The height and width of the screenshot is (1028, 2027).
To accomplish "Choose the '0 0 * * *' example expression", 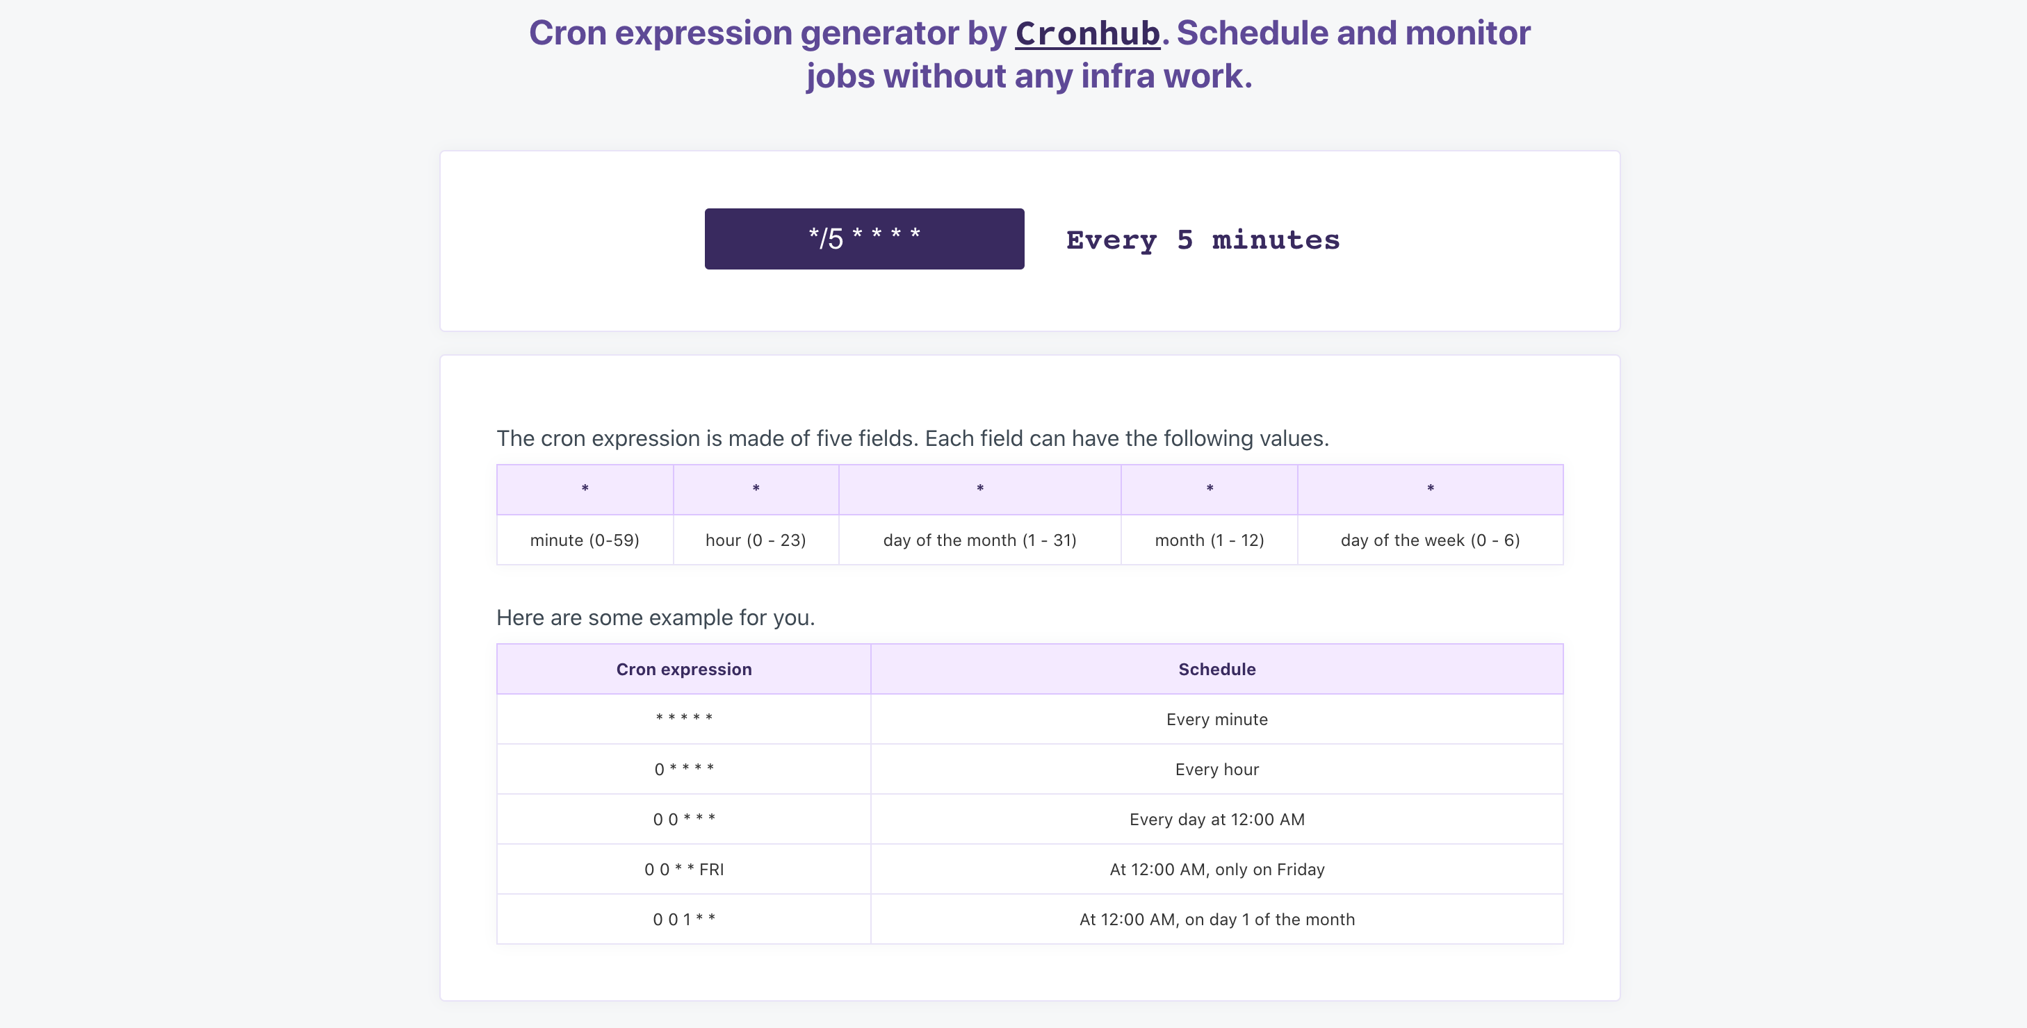I will point(683,820).
